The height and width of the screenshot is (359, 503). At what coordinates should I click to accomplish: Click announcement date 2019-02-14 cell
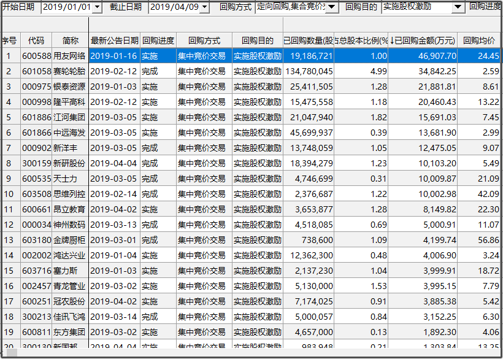115,194
